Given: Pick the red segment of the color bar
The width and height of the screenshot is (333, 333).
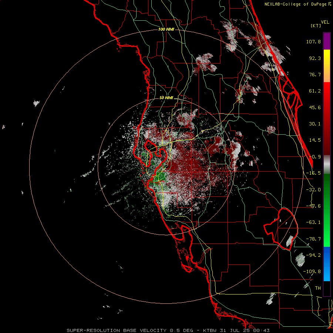Looking at the screenshot, I should pos(327,118).
